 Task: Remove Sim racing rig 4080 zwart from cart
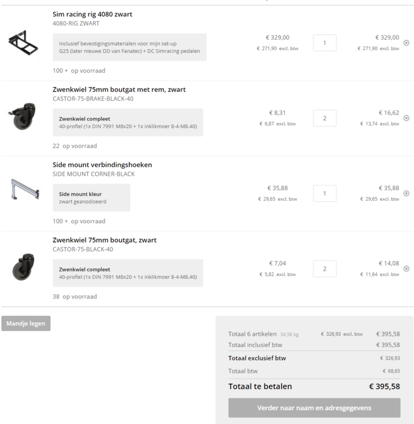coord(406,42)
